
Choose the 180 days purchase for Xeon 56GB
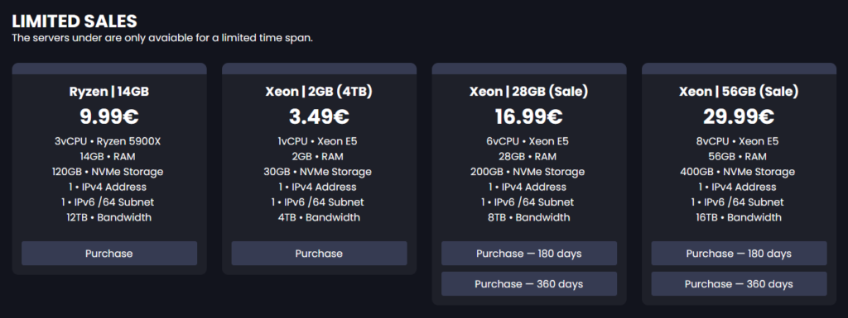pyautogui.click(x=739, y=254)
